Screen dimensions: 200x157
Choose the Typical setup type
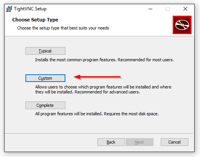(45, 51)
